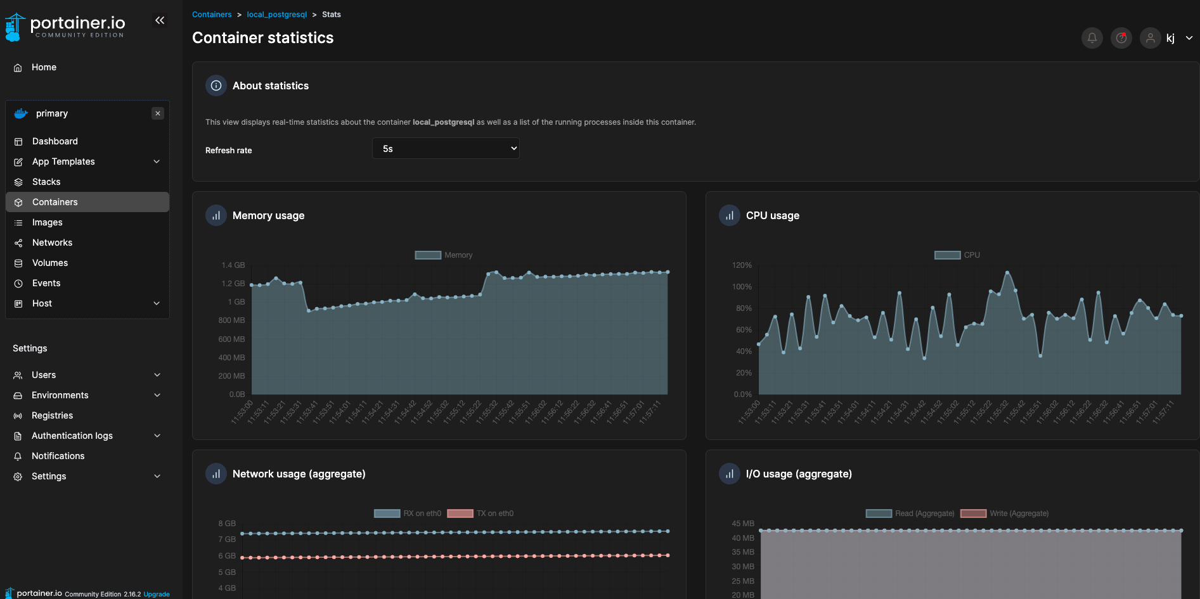Click the user avatar icon for kj
Image resolution: width=1200 pixels, height=599 pixels.
[x=1150, y=38]
